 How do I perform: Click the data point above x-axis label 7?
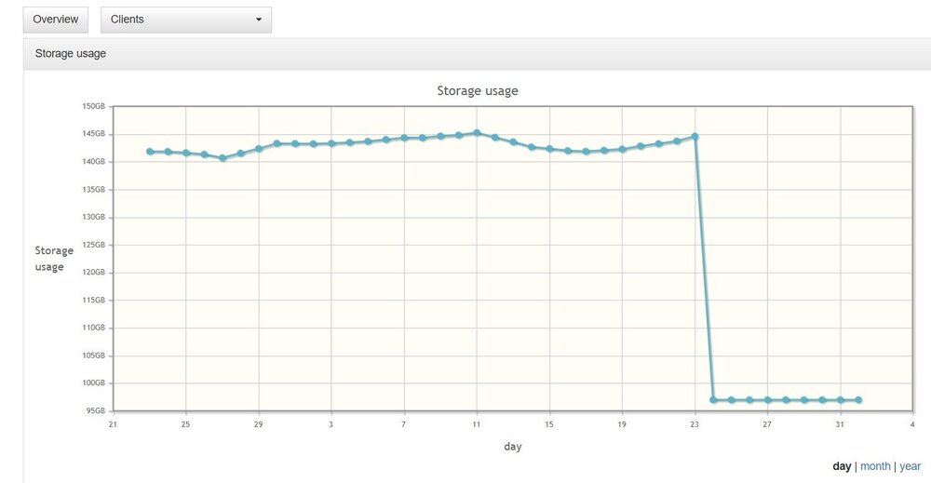click(x=404, y=138)
